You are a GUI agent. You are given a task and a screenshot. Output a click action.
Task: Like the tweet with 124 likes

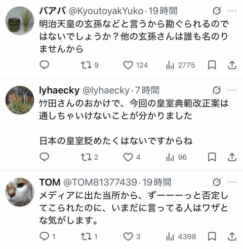pyautogui.click(x=136, y=65)
